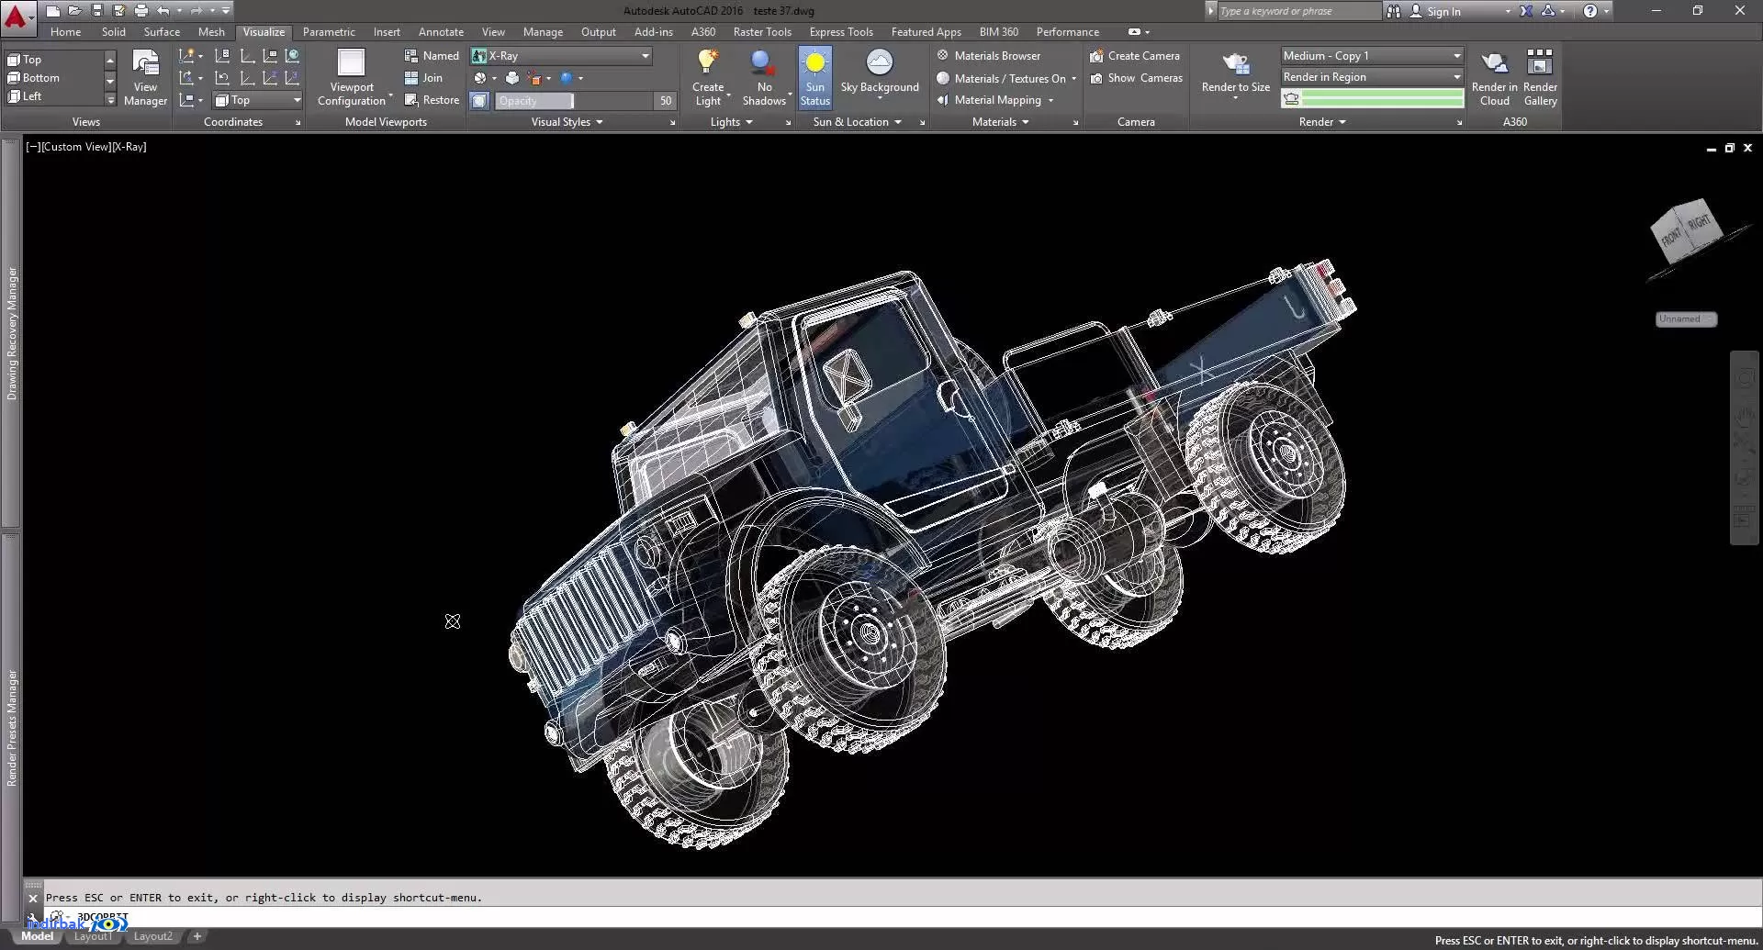Open Viewport Configuration
1763x950 pixels.
(352, 78)
